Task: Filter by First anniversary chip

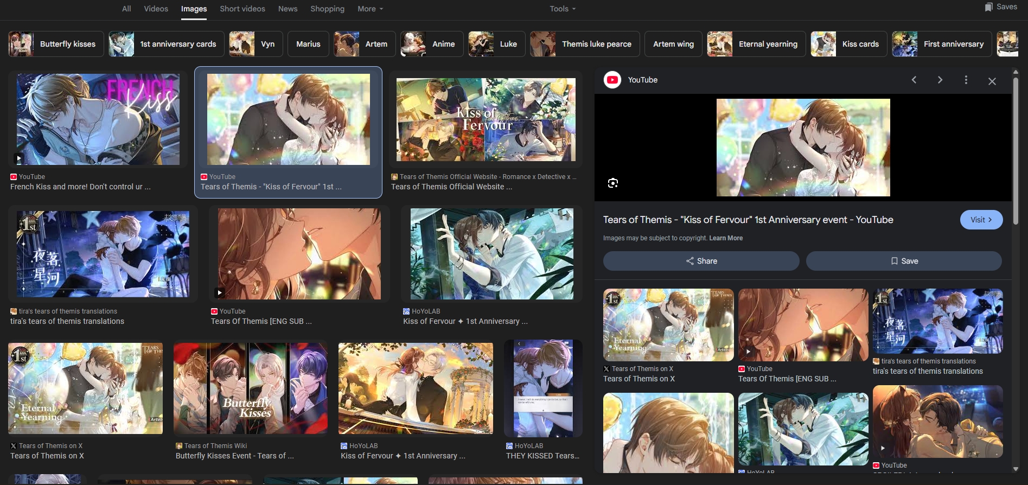Action: tap(942, 44)
